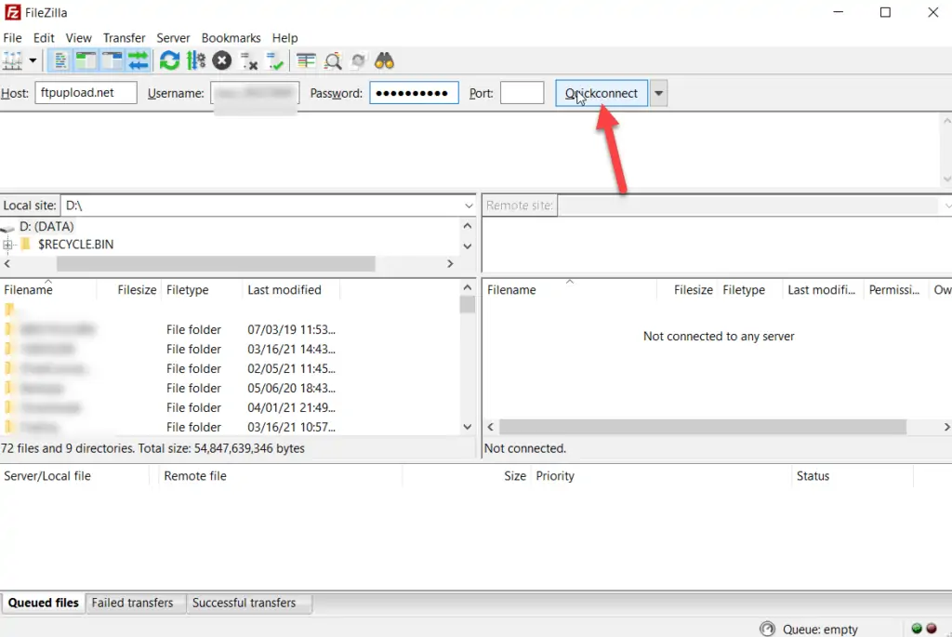Click local tree scroll up arrow
952x637 pixels.
pyautogui.click(x=468, y=226)
